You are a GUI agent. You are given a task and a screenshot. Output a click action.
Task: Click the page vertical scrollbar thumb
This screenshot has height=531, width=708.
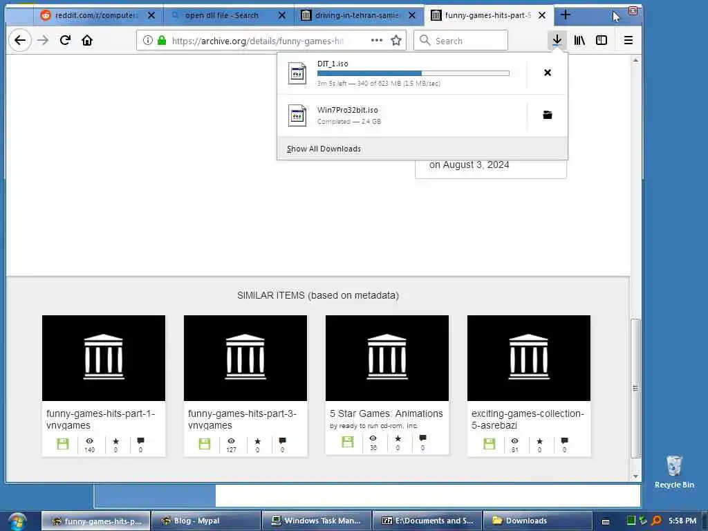click(x=635, y=389)
